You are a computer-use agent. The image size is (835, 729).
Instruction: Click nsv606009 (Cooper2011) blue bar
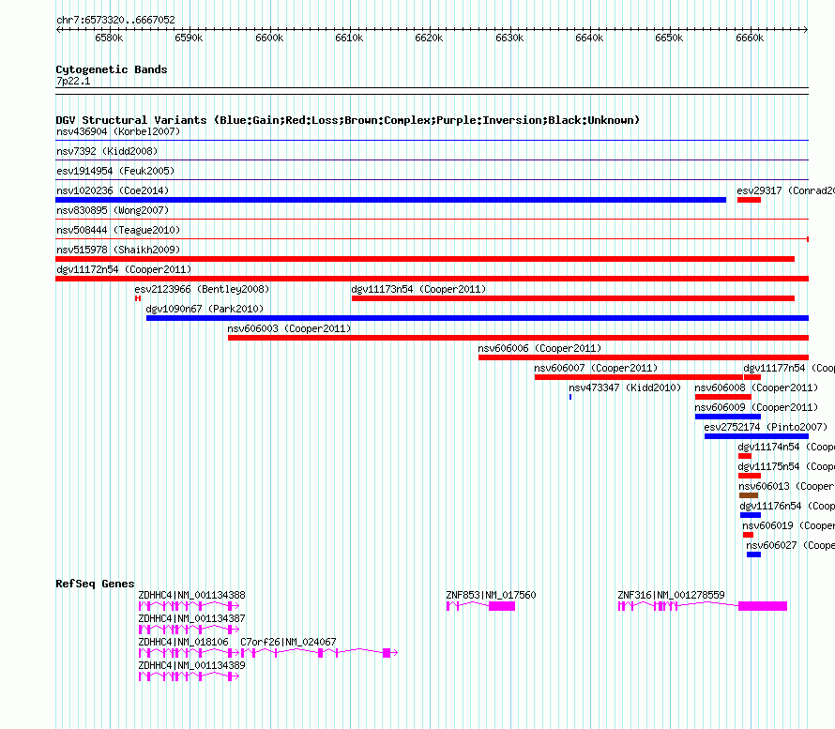[728, 417]
